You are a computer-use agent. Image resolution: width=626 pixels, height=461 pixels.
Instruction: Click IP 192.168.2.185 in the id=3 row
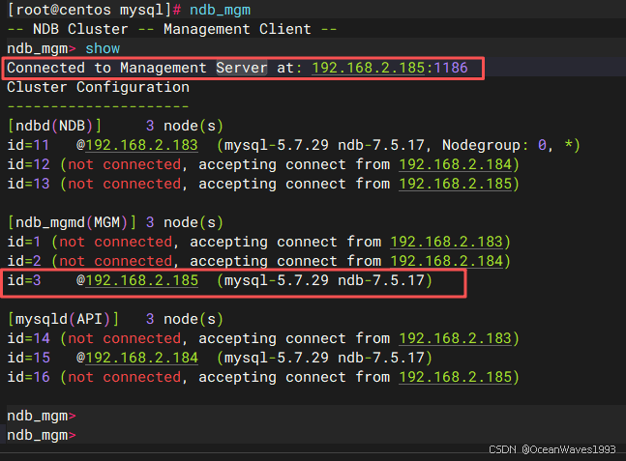[x=141, y=280]
